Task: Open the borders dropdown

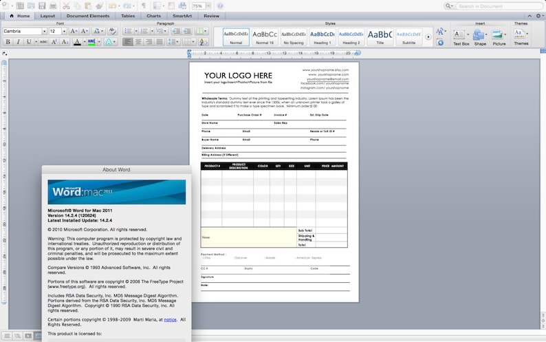Action: 189,42
